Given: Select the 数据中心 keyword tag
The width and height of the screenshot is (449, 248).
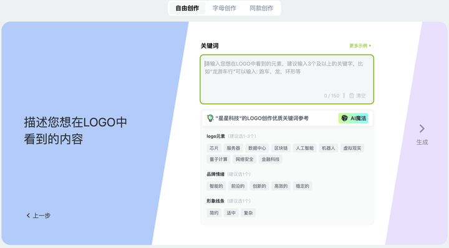Looking at the screenshot, I should pyautogui.click(x=257, y=148).
